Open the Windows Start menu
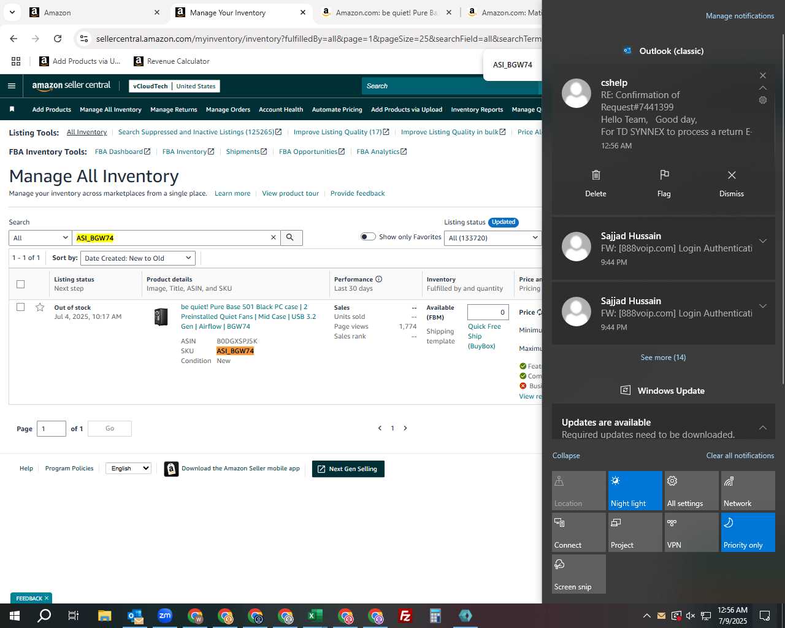 coord(15,616)
